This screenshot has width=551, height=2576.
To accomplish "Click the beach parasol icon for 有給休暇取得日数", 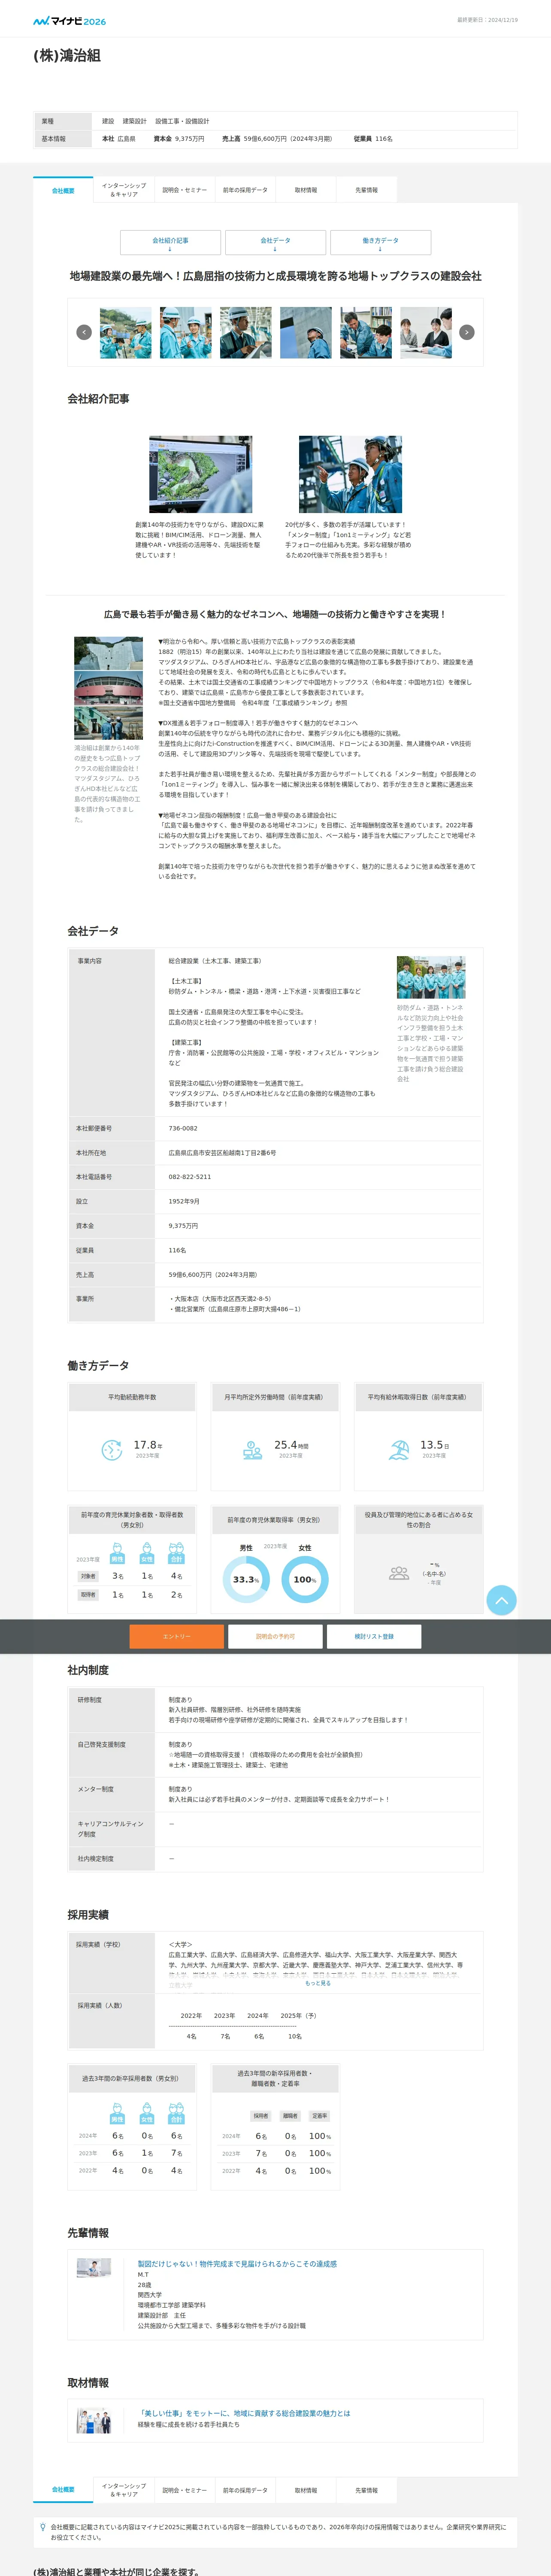I will pyautogui.click(x=399, y=1449).
